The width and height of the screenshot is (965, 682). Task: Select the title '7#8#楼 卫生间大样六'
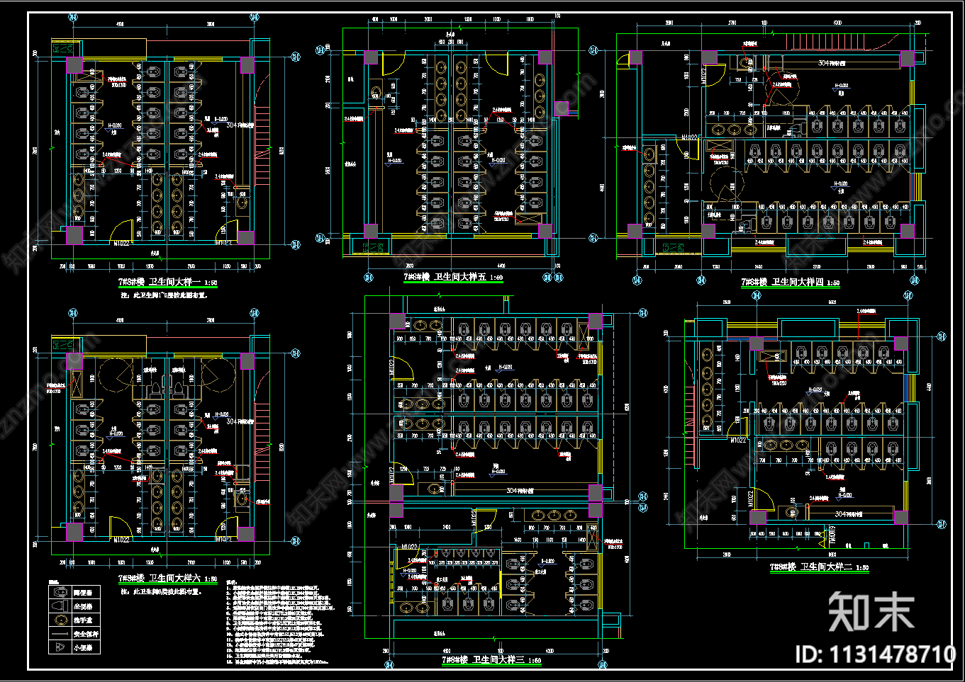(159, 578)
